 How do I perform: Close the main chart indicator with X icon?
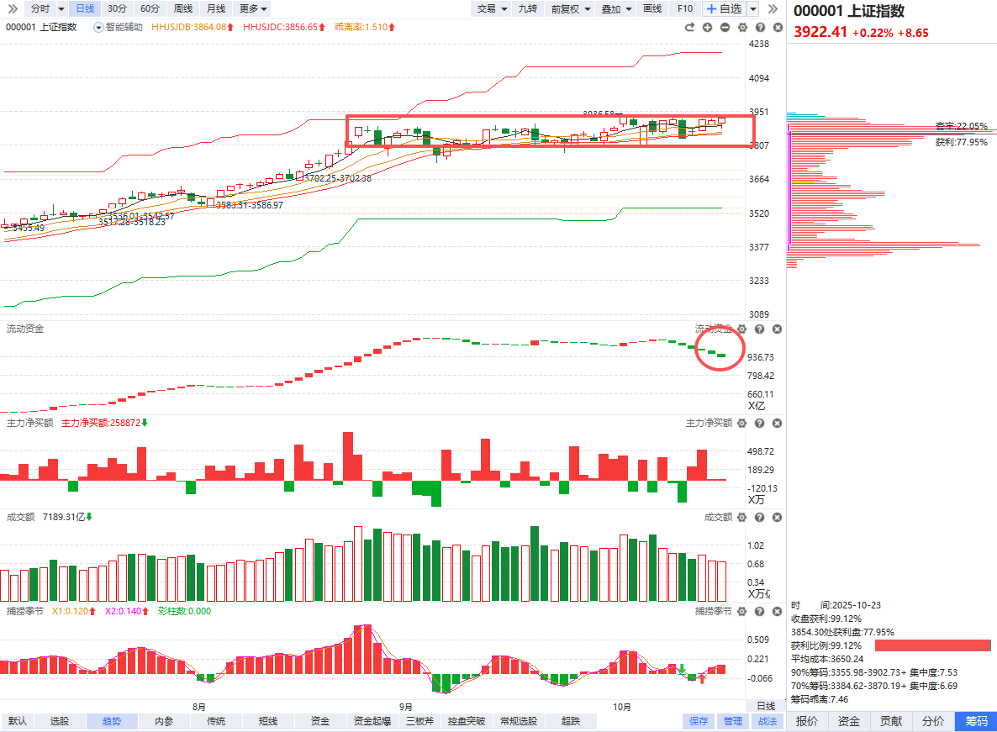coord(778,28)
